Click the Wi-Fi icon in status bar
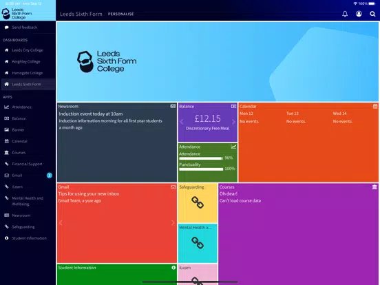Image resolution: width=380 pixels, height=285 pixels. [355, 3]
